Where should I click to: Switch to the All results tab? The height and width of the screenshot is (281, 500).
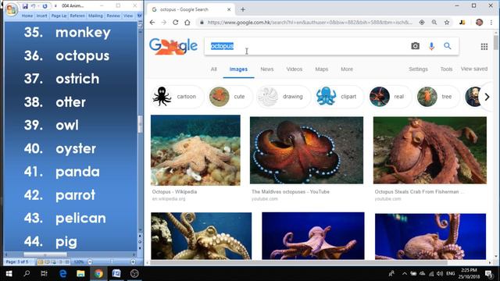[x=213, y=69]
